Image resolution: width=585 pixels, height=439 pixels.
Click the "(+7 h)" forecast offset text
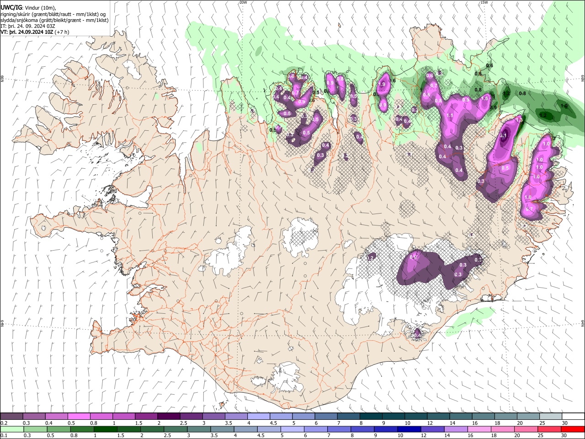click(x=62, y=32)
